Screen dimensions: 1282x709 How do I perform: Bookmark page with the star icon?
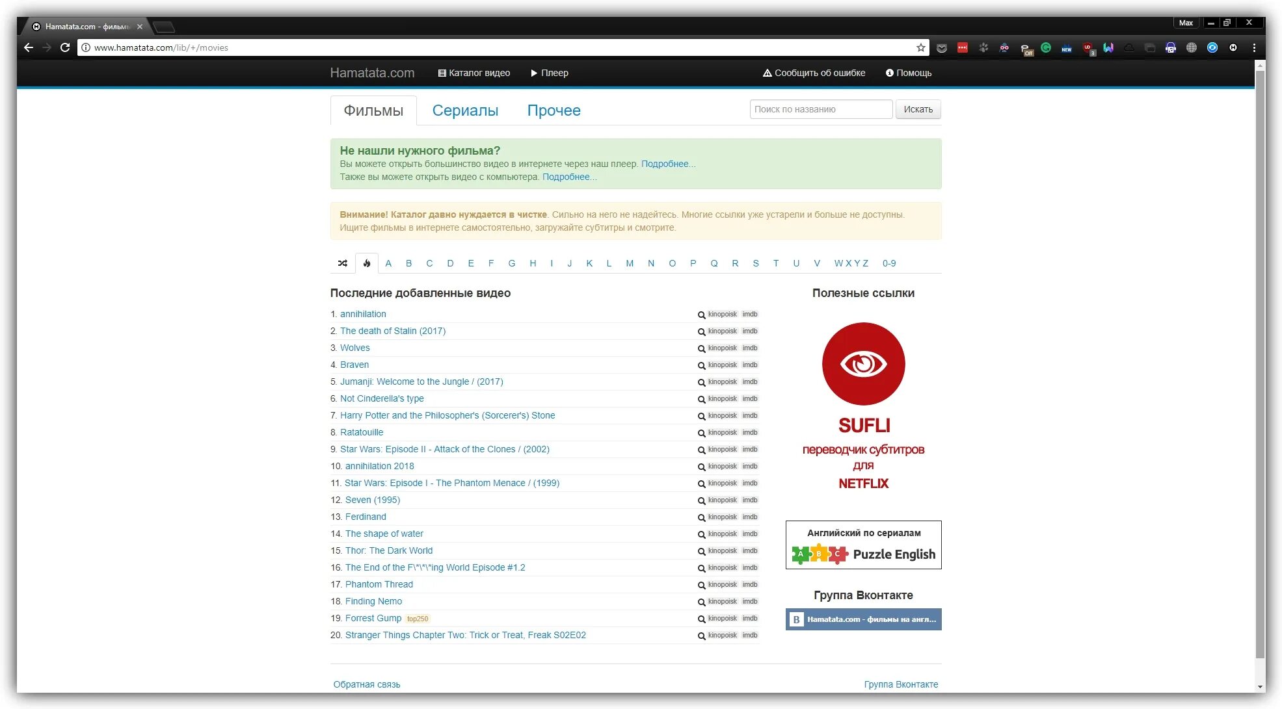click(x=920, y=47)
